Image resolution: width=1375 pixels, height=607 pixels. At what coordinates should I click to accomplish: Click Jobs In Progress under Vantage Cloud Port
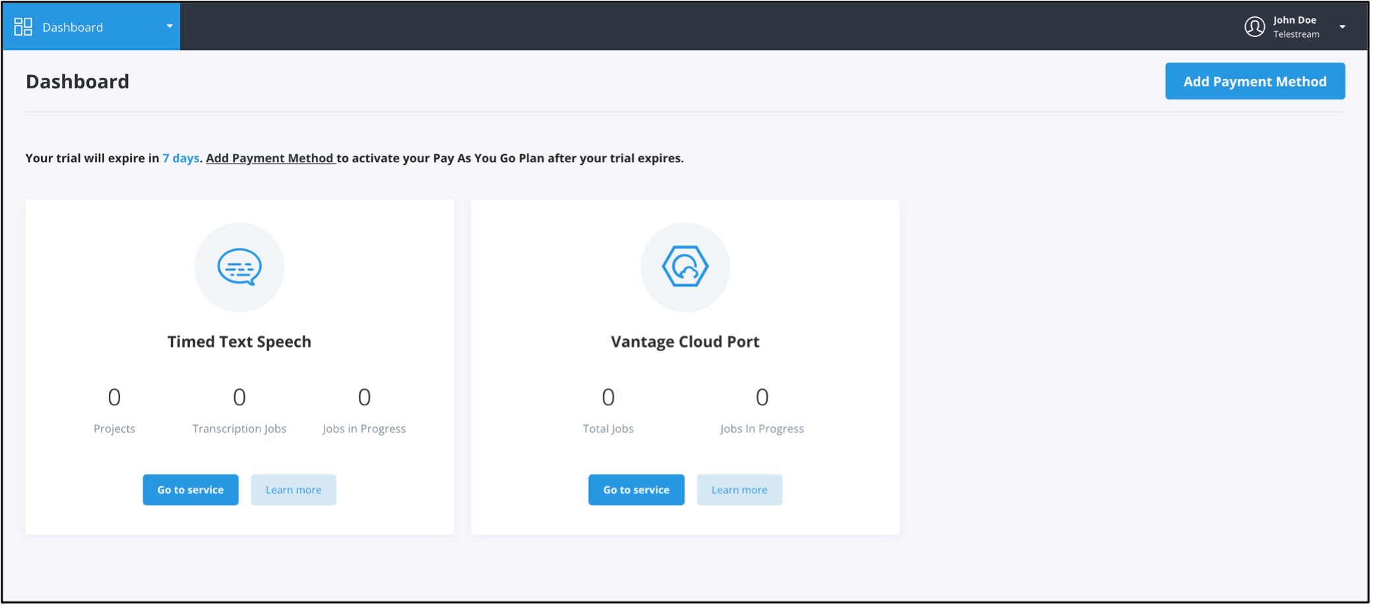762,428
